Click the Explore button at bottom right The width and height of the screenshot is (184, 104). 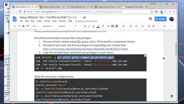click(172, 96)
